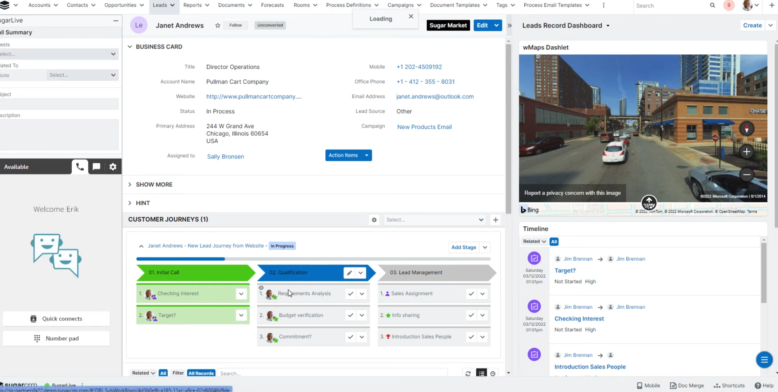The image size is (778, 392).
Task: Open Customer Journeys settings gear
Action: [374, 220]
